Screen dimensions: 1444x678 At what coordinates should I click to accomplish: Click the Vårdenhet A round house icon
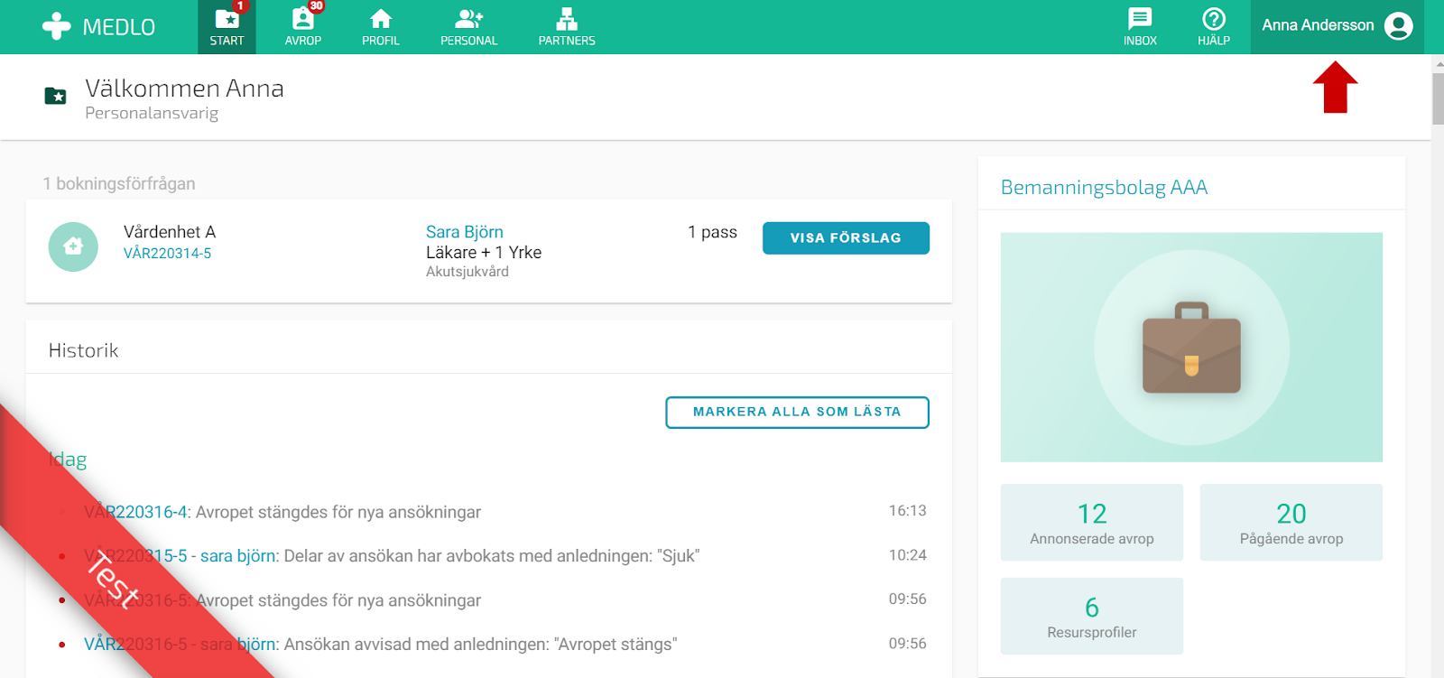pos(73,246)
